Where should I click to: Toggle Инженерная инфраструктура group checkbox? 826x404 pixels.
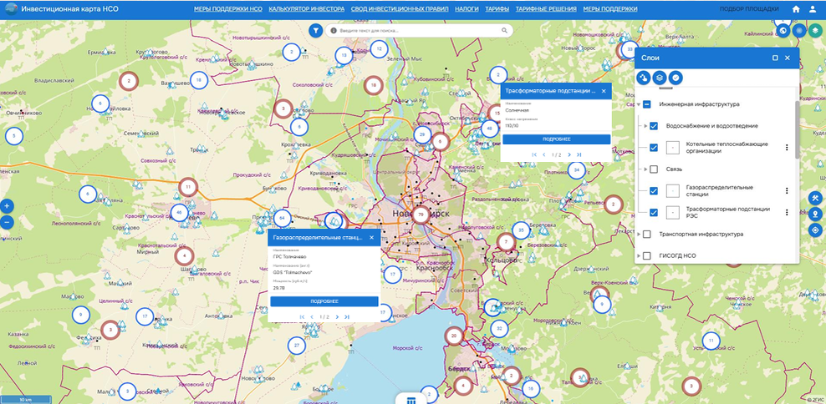click(647, 104)
